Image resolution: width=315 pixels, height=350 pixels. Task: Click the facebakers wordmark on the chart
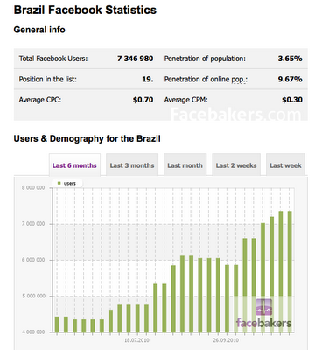pos(263,323)
